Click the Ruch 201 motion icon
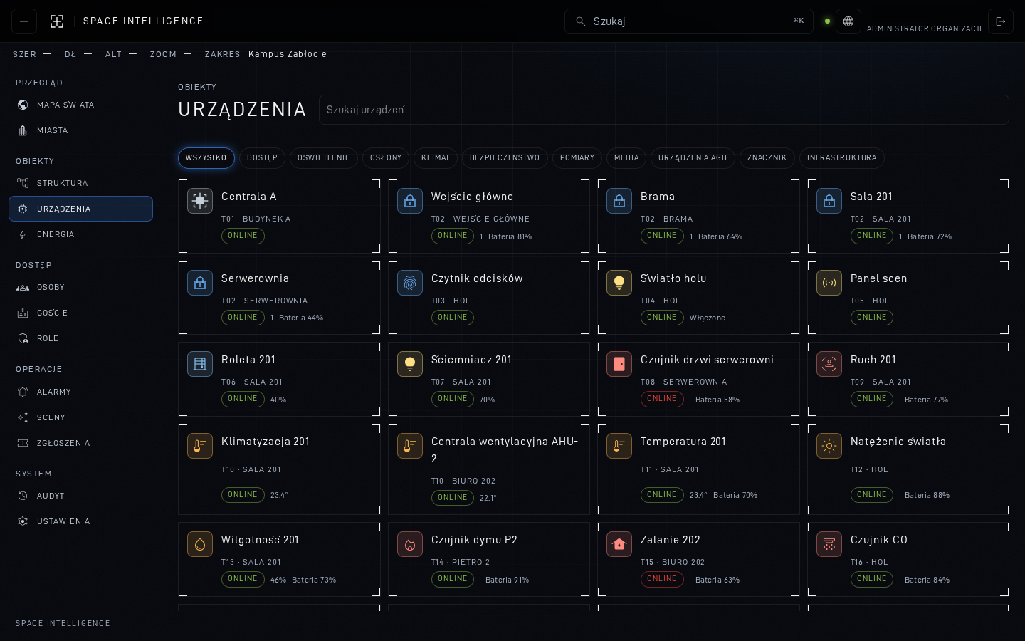The image size is (1025, 641). [829, 364]
